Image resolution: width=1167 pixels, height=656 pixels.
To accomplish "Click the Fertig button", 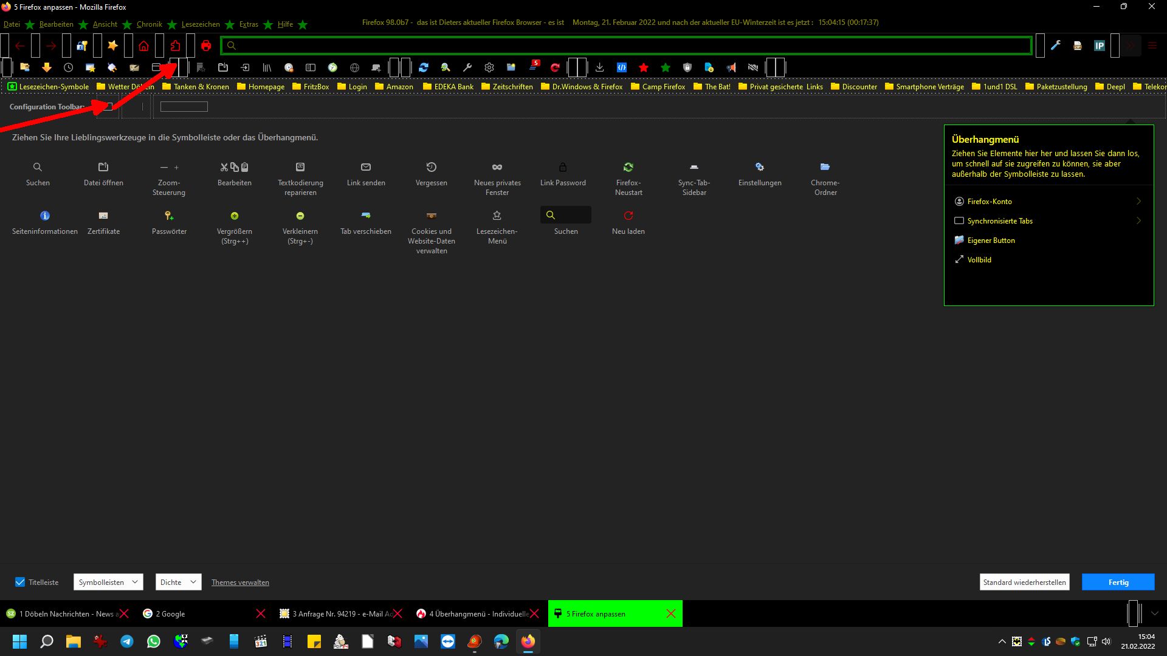I will click(x=1118, y=582).
